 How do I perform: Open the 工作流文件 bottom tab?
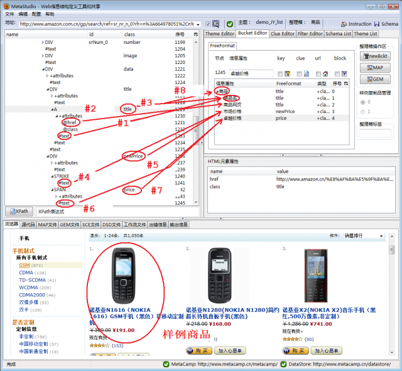point(135,225)
